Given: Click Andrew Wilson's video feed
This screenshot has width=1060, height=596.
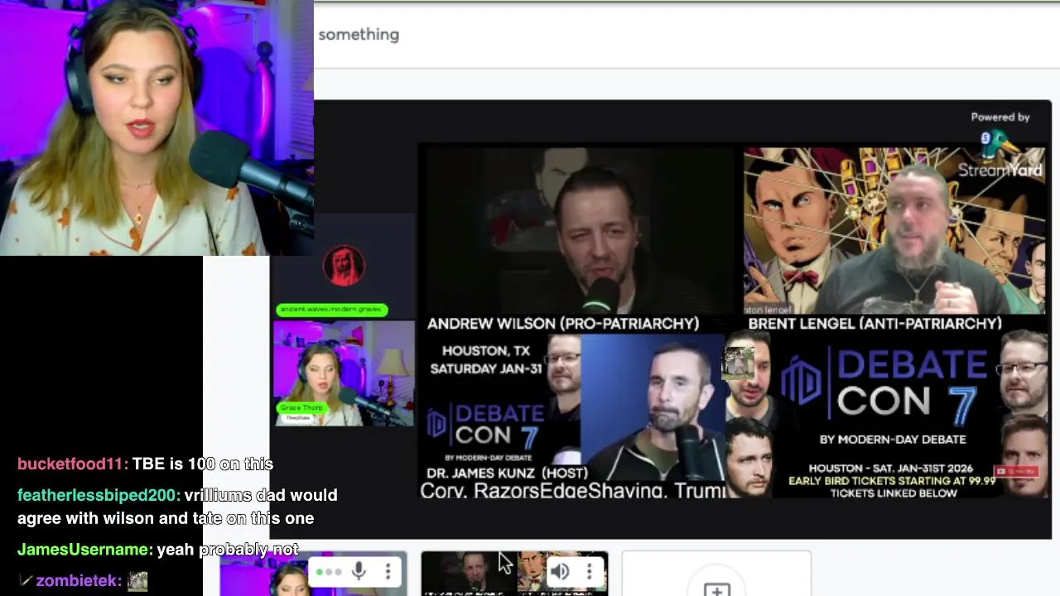Looking at the screenshot, I should (580, 231).
